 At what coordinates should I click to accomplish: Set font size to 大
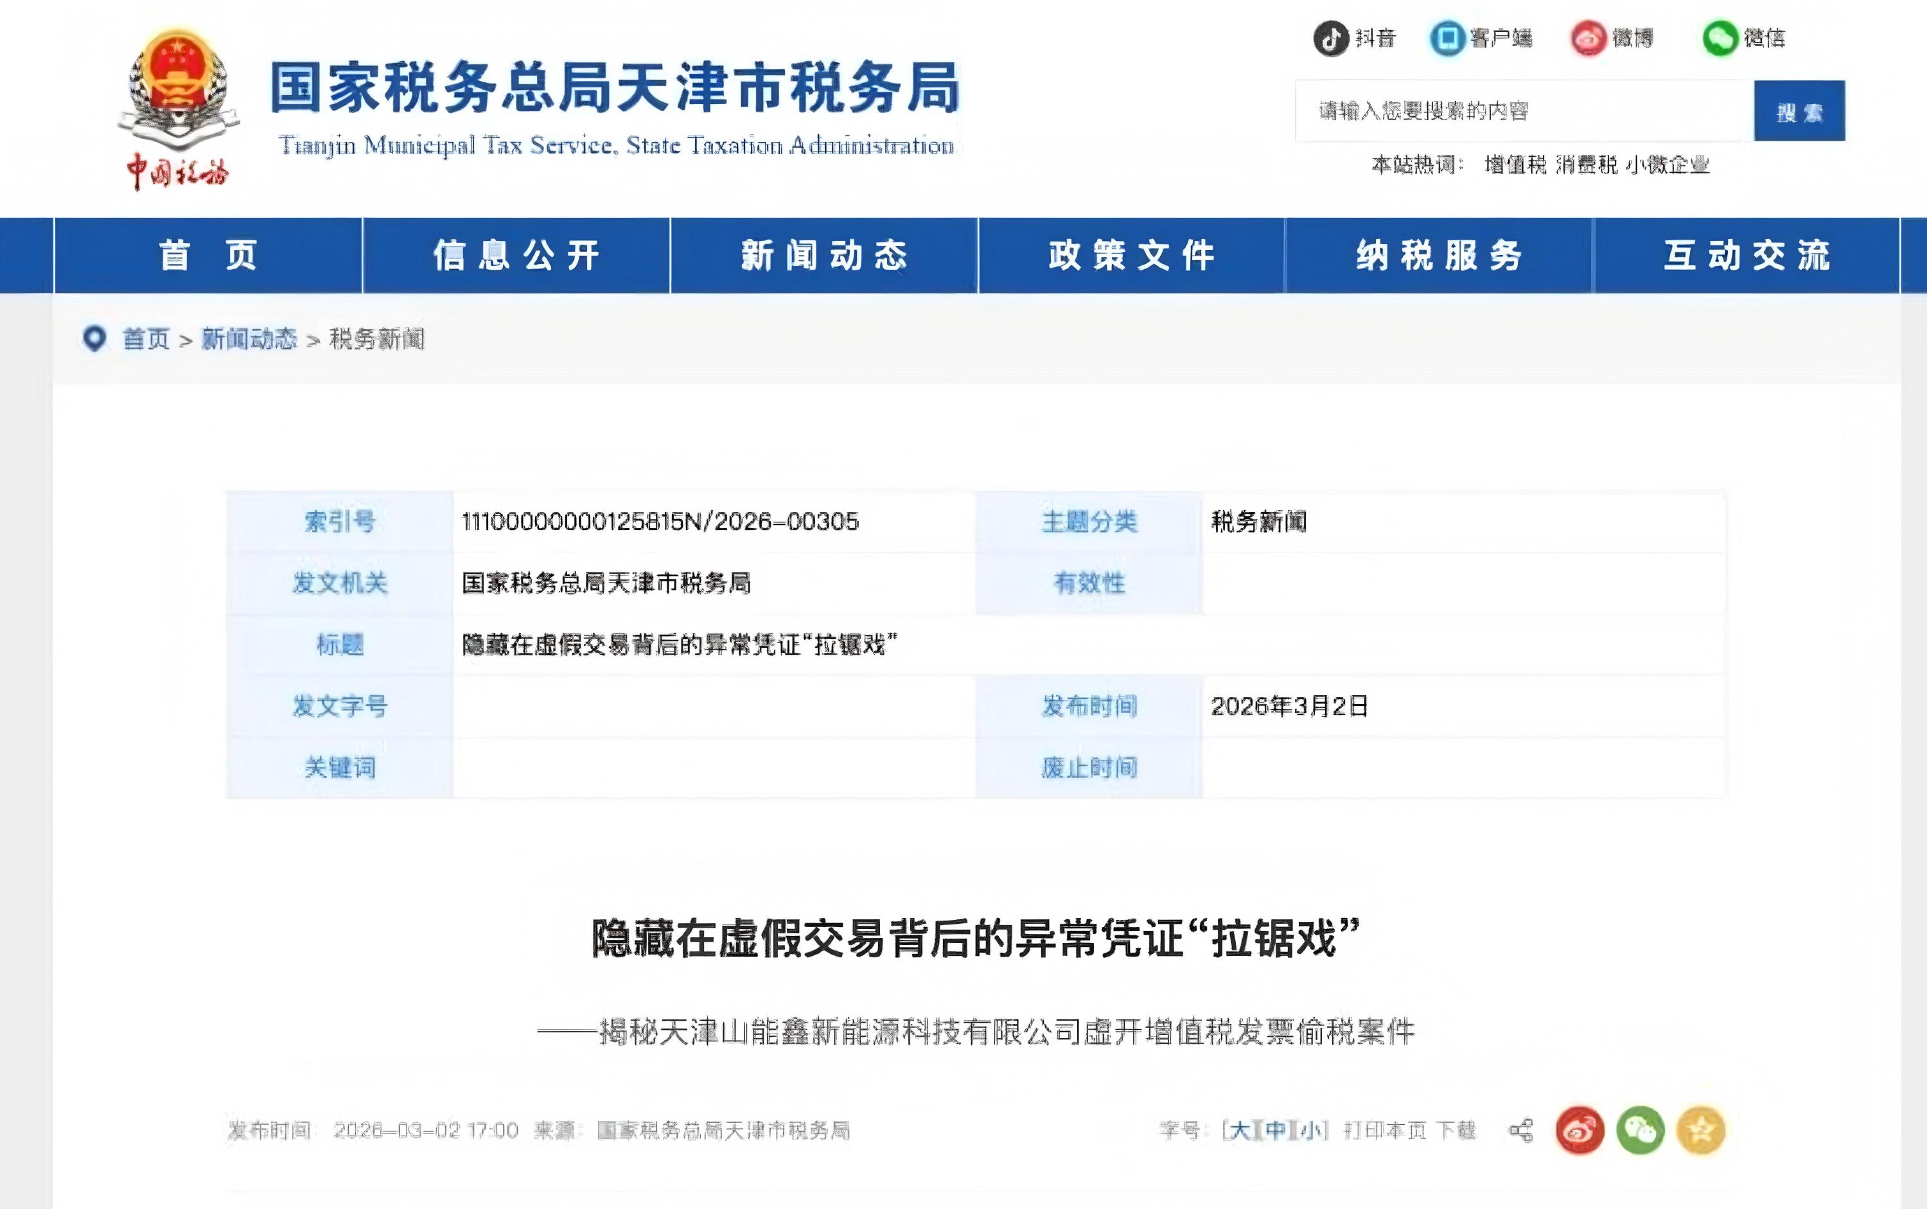click(x=1239, y=1131)
